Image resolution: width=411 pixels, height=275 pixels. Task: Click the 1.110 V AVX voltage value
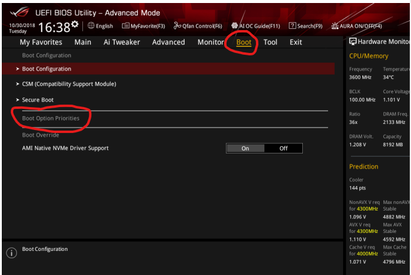point(358,239)
